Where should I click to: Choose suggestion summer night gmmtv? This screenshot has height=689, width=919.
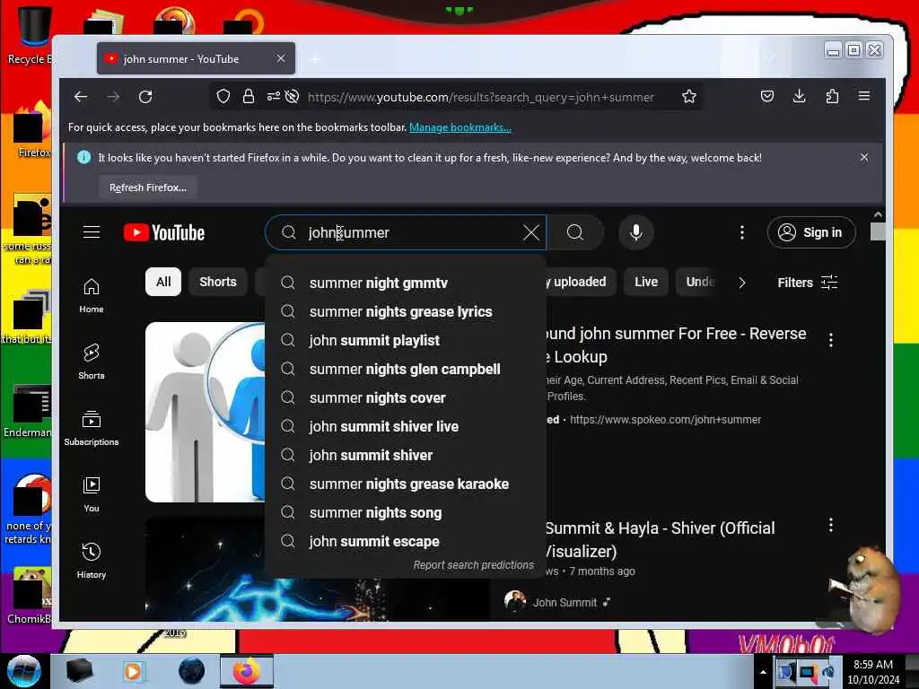click(x=406, y=283)
